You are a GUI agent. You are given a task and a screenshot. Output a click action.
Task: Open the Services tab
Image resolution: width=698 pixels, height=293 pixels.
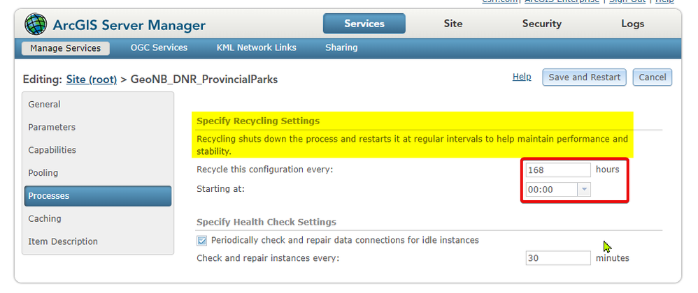click(x=364, y=24)
